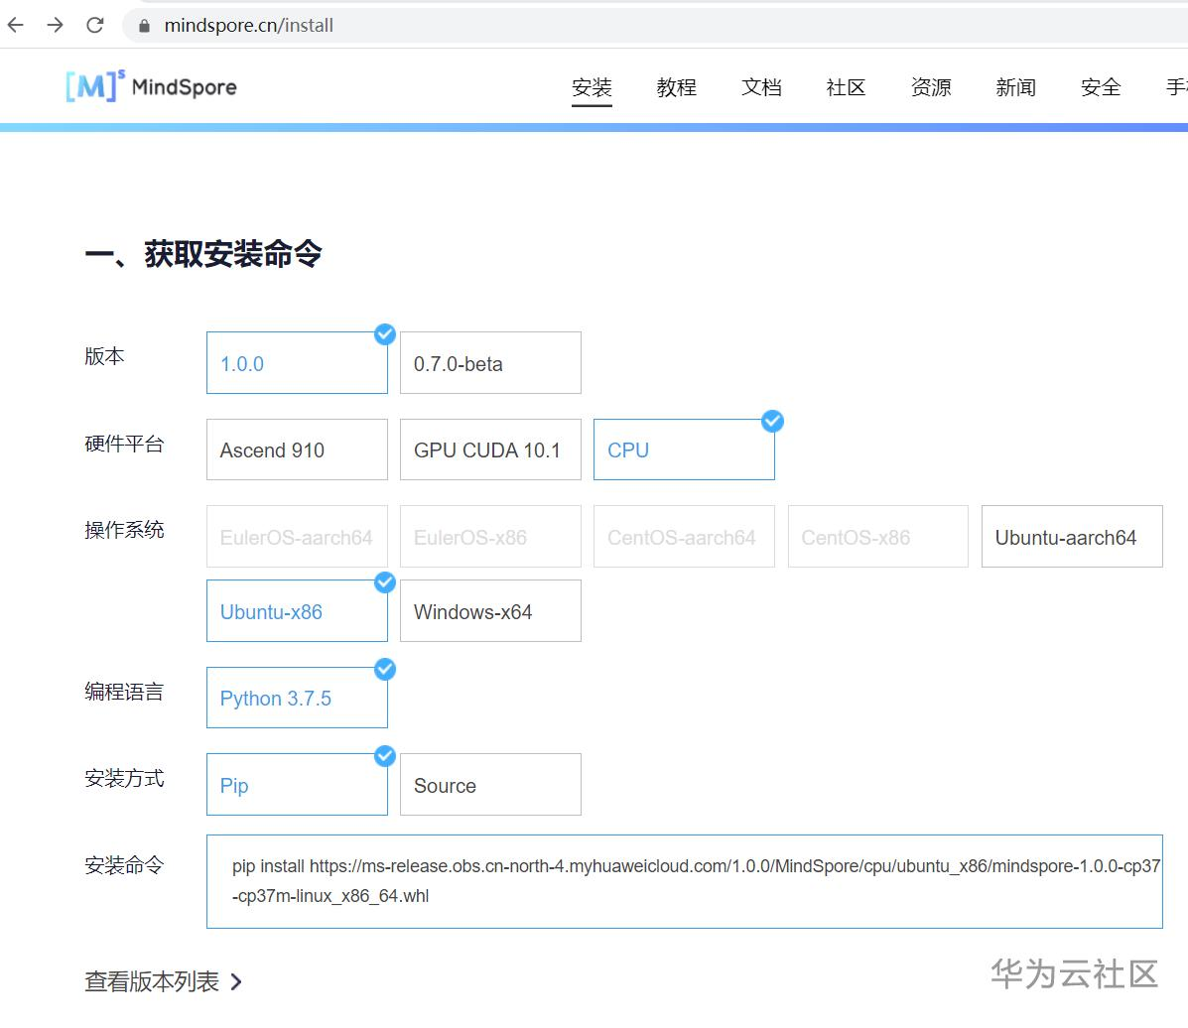
Task: Click the checkmark badge on 1.0.0
Action: (x=385, y=334)
